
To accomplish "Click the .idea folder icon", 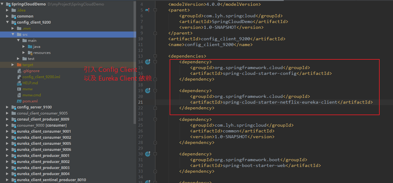I will pos(14,10).
